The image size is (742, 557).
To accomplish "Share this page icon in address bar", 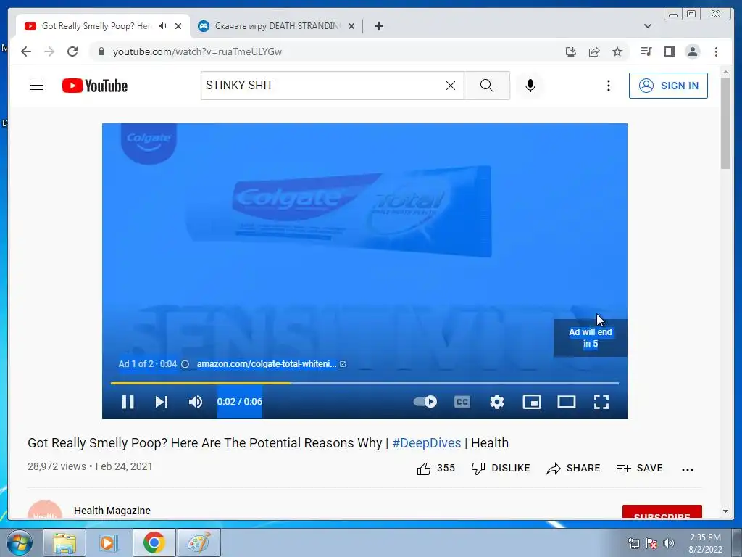I will coord(594,51).
